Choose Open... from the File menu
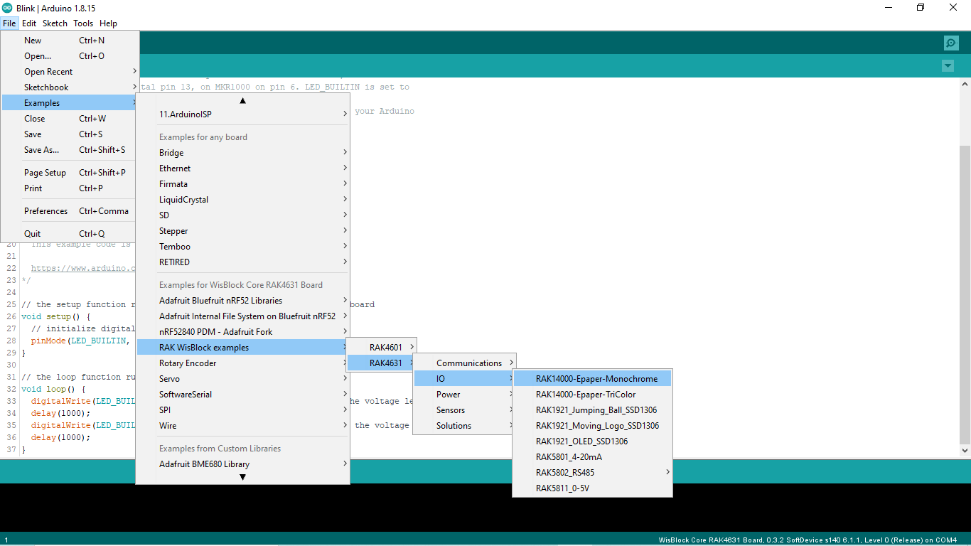Screen dimensions: 971x546 pyautogui.click(x=70, y=56)
